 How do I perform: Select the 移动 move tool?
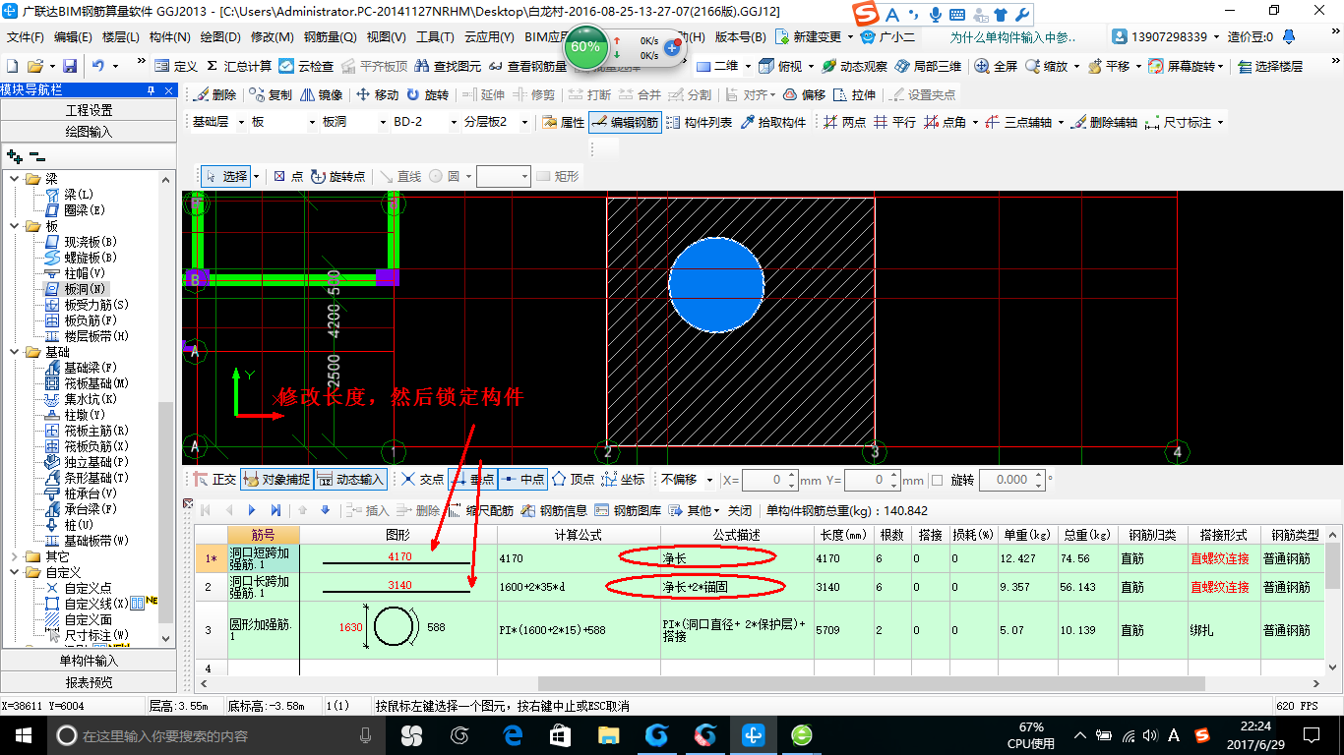click(x=378, y=95)
